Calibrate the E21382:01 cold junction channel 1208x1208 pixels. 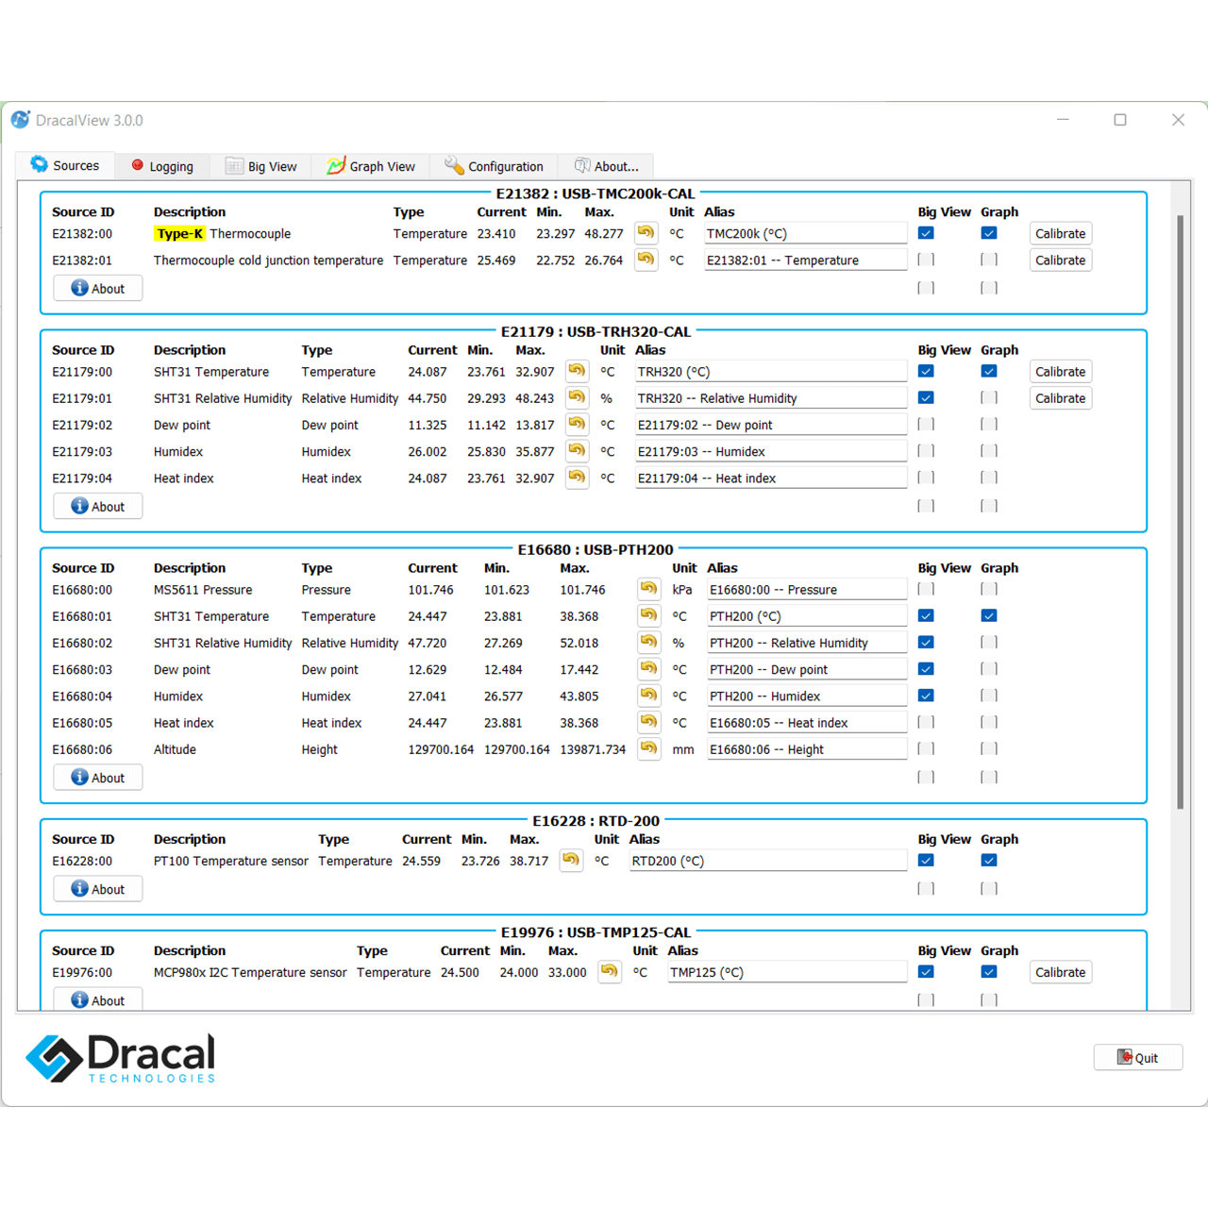point(1061,260)
